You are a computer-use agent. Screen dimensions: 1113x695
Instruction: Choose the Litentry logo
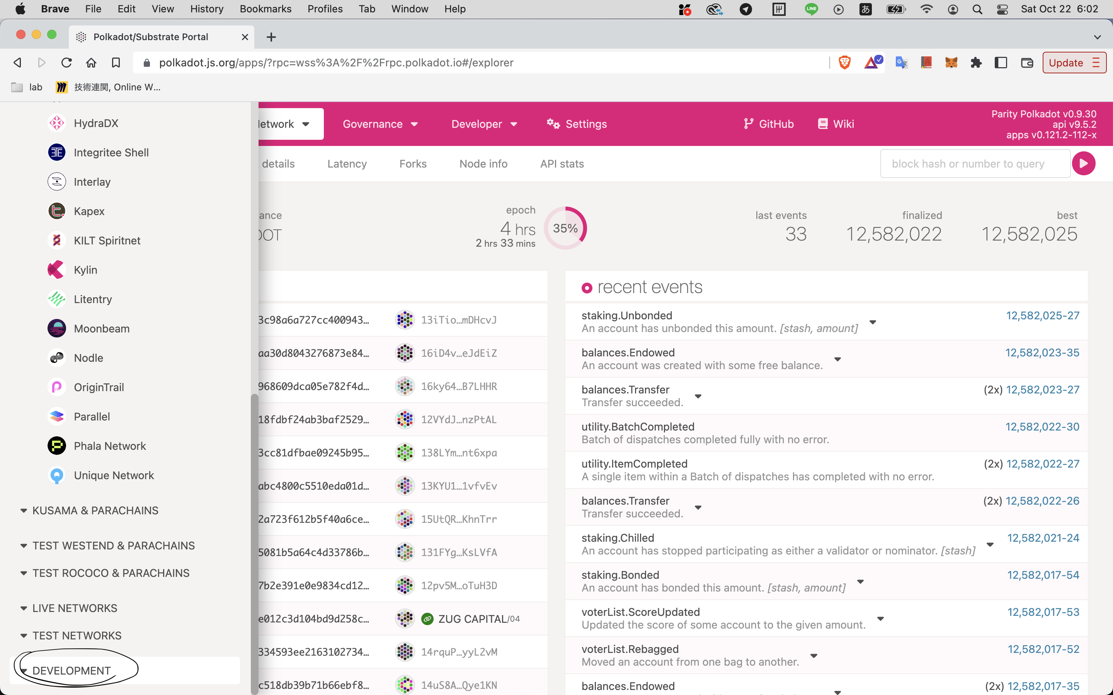click(56, 299)
